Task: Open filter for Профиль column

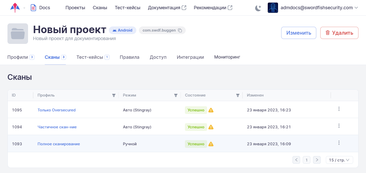Action: (x=114, y=95)
